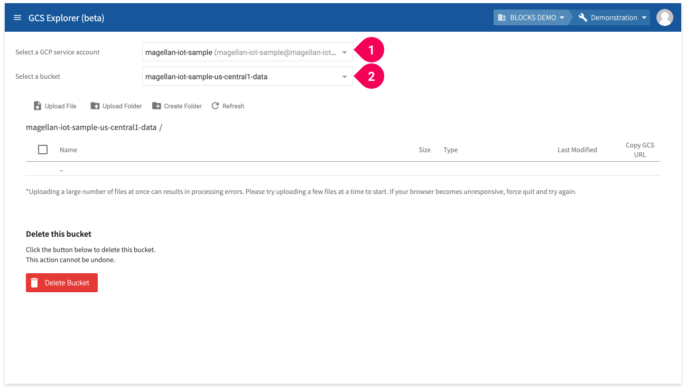Click the service account dropdown arrow

coord(345,52)
